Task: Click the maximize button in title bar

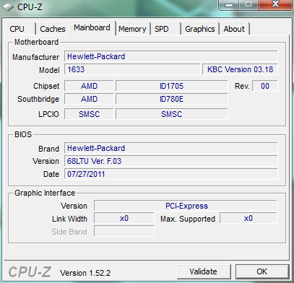Action: [248, 4]
